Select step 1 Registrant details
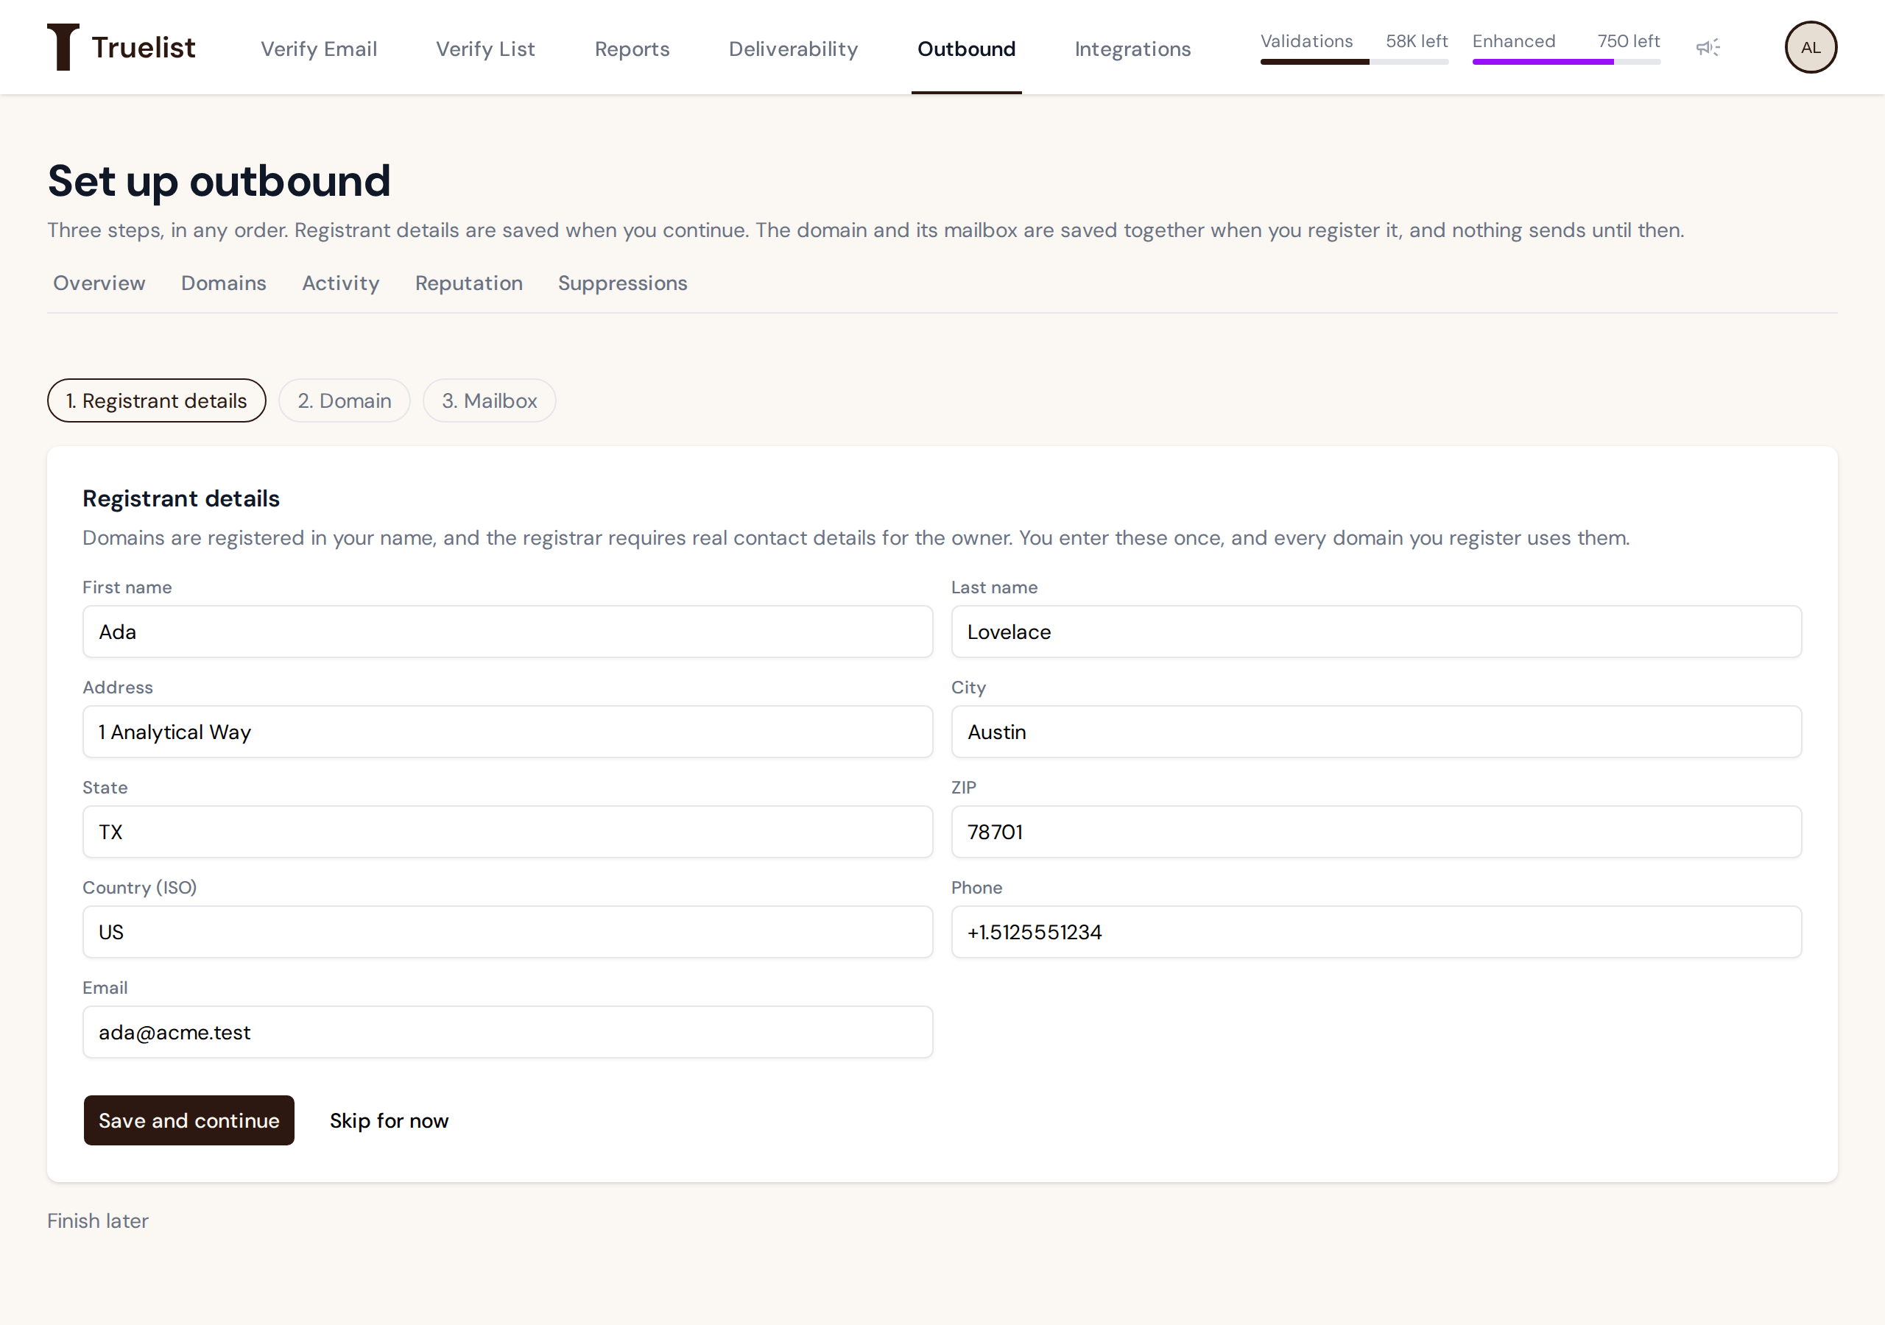This screenshot has height=1325, width=1885. (x=156, y=400)
